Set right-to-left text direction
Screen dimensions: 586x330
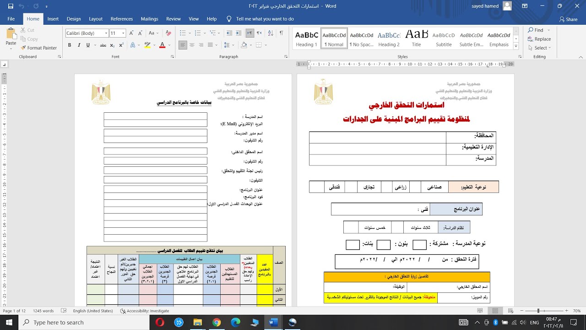[259, 33]
